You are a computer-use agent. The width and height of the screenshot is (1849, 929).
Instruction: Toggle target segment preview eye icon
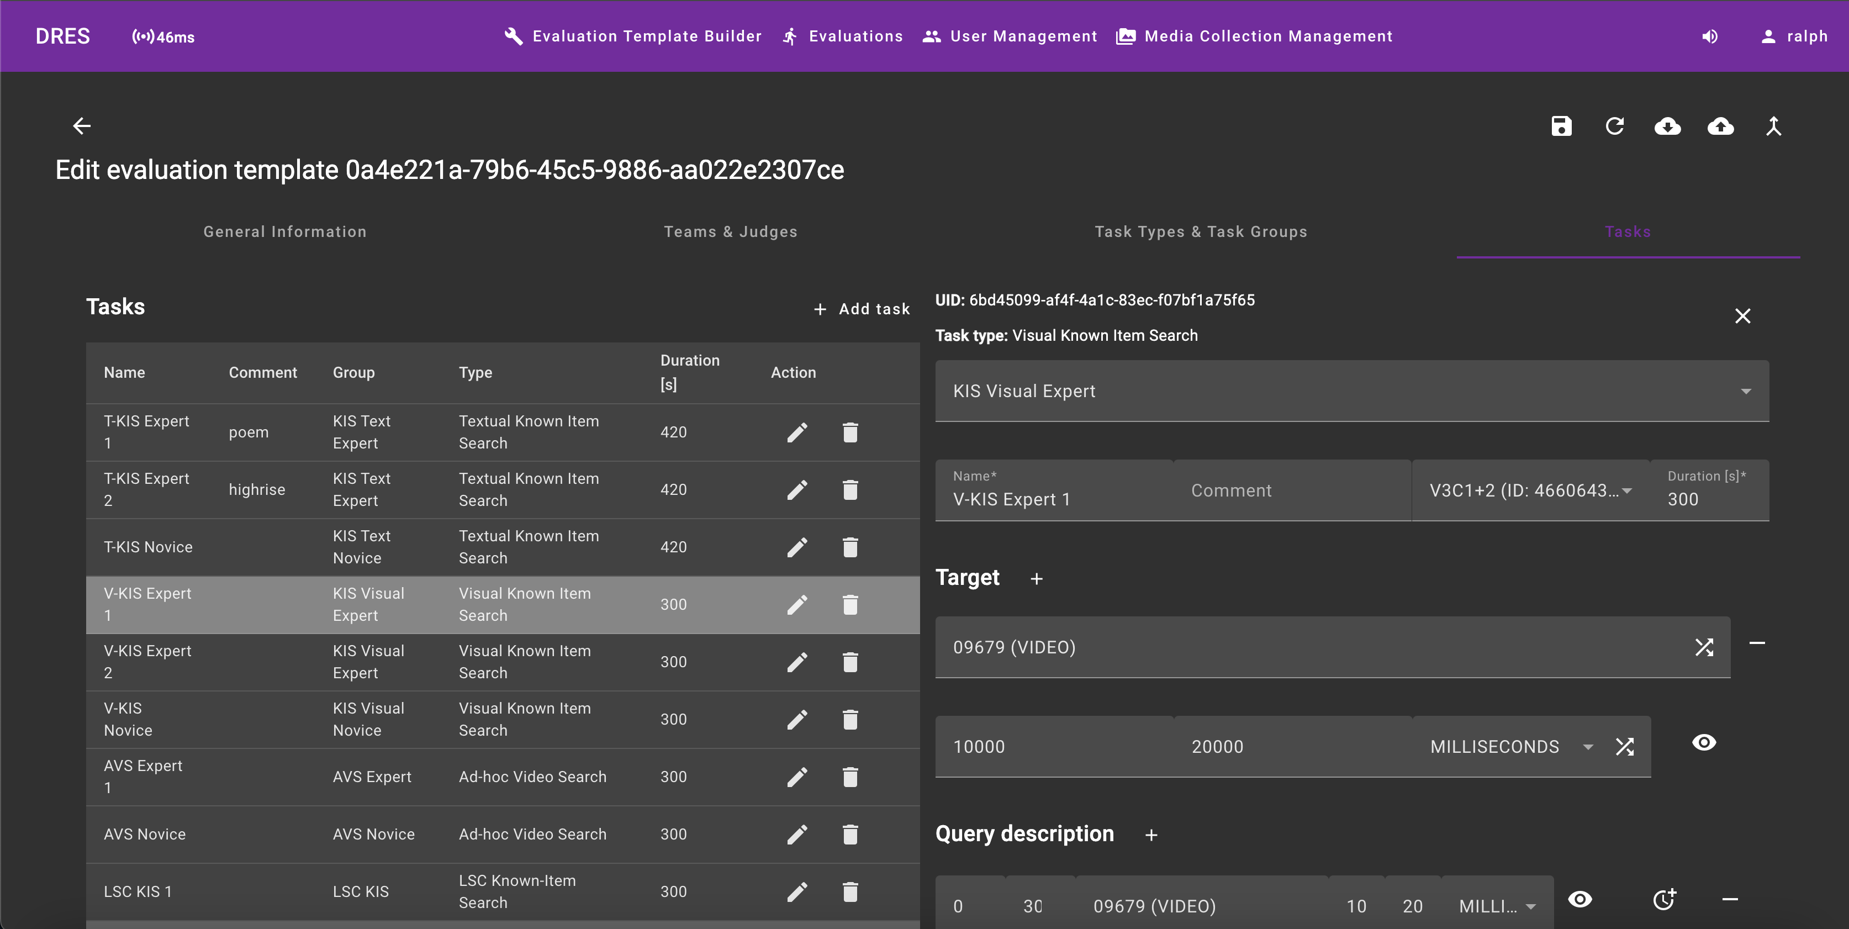(x=1704, y=742)
